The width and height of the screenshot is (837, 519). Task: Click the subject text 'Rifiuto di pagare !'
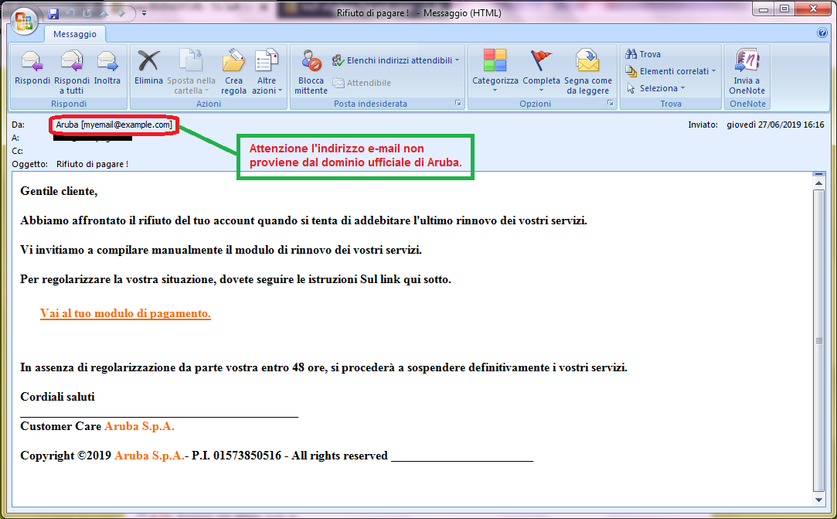[x=92, y=164]
